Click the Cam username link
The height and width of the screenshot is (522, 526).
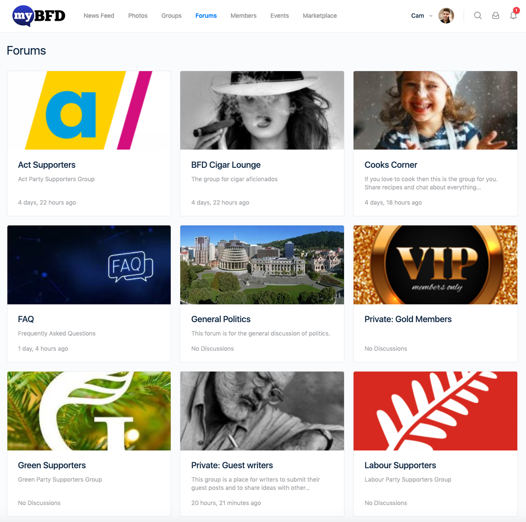tap(418, 16)
